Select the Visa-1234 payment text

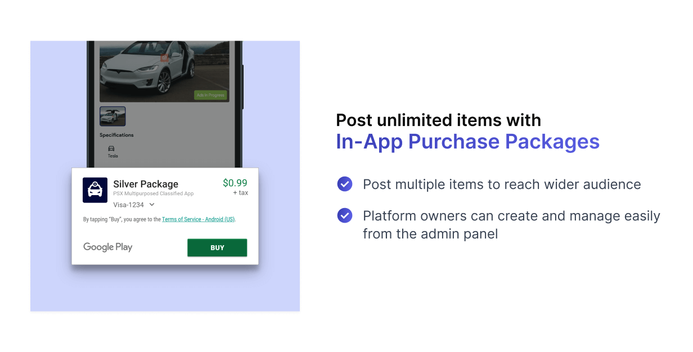[128, 205]
